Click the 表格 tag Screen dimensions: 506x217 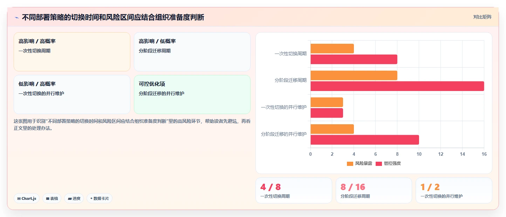click(52, 198)
